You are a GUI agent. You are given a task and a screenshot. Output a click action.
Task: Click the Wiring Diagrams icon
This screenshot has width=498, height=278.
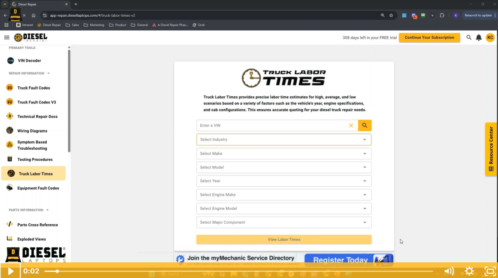click(x=10, y=130)
